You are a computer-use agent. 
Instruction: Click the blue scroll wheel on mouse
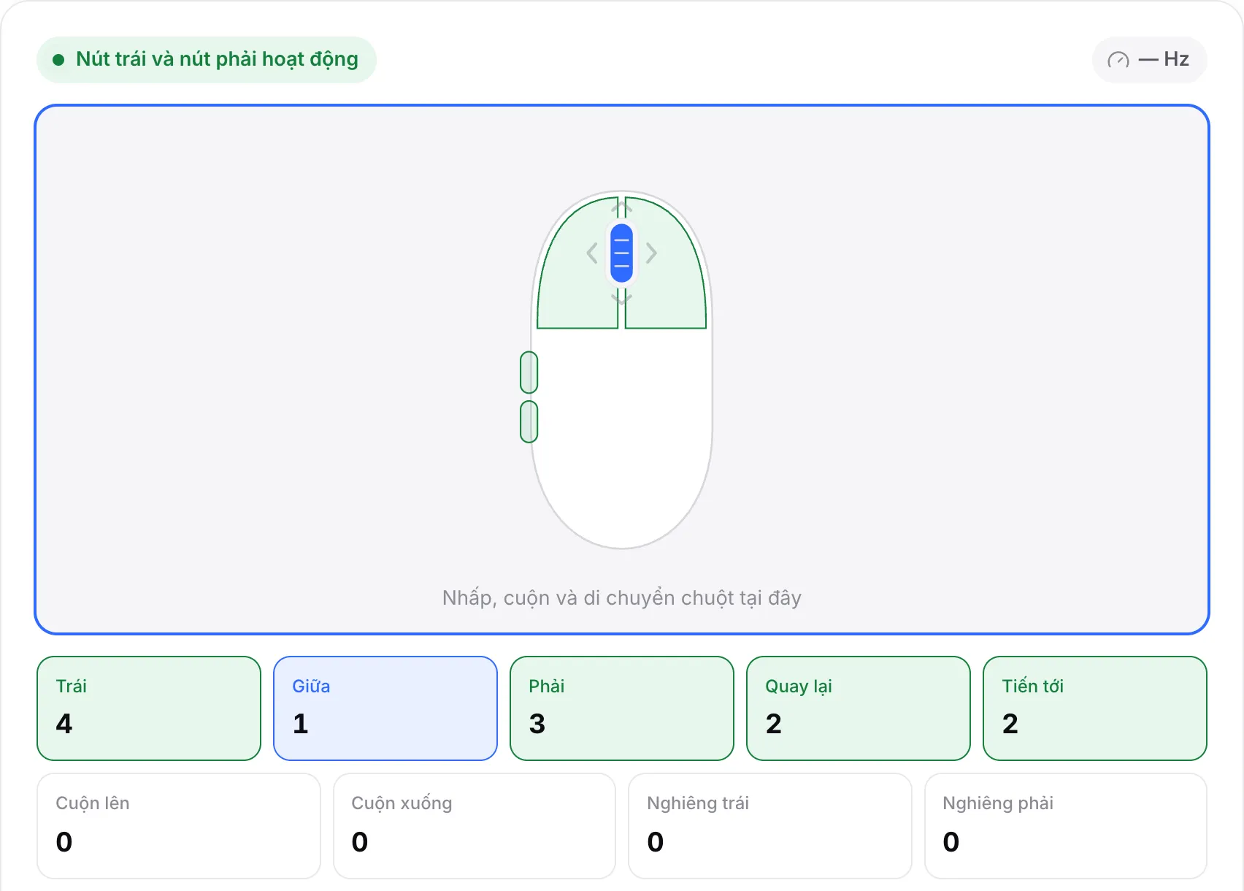[621, 253]
